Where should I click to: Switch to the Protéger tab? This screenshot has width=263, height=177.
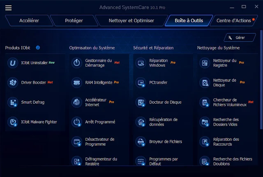74,21
